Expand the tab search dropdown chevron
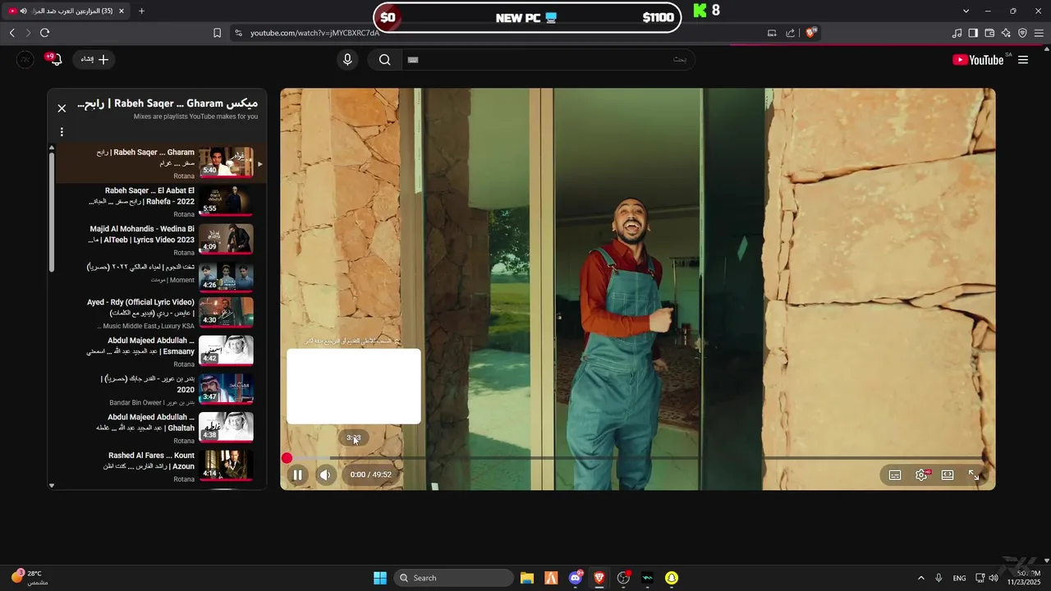Viewport: 1051px width, 591px height. pyautogui.click(x=966, y=11)
